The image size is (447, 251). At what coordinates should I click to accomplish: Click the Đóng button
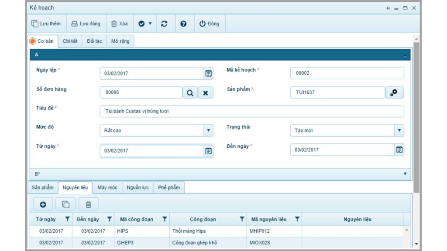pos(209,24)
